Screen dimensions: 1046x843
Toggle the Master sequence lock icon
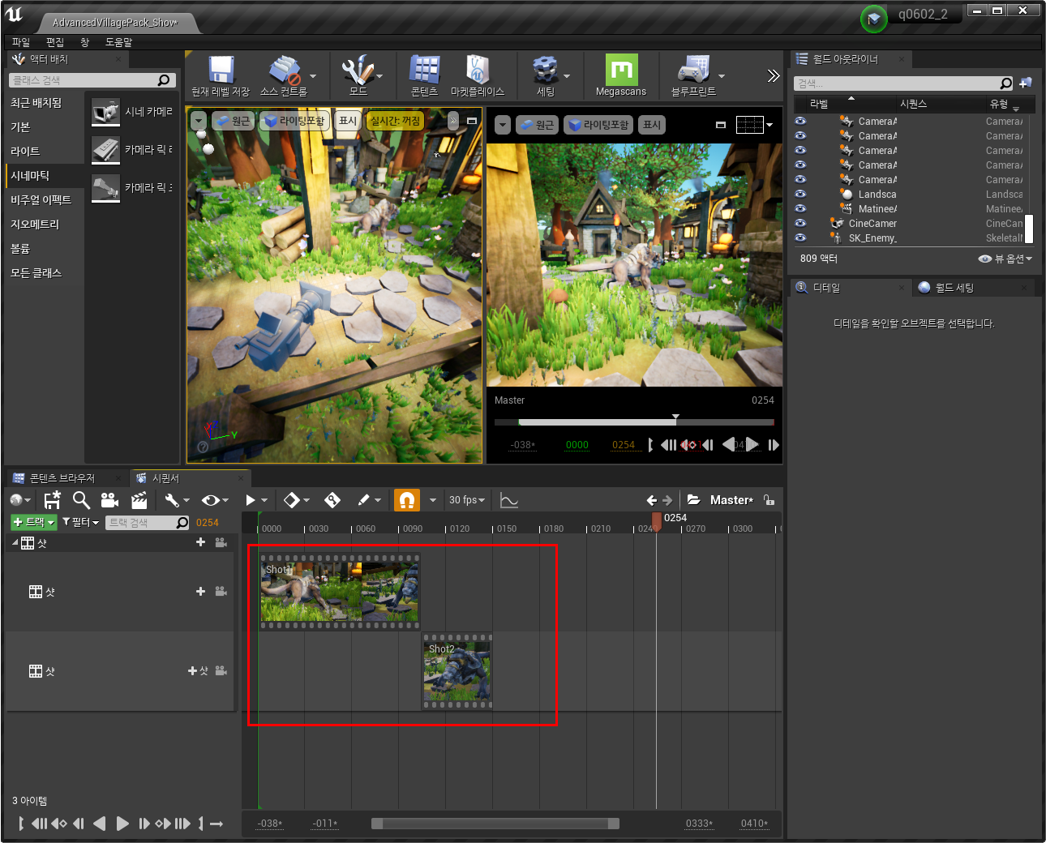click(x=768, y=500)
